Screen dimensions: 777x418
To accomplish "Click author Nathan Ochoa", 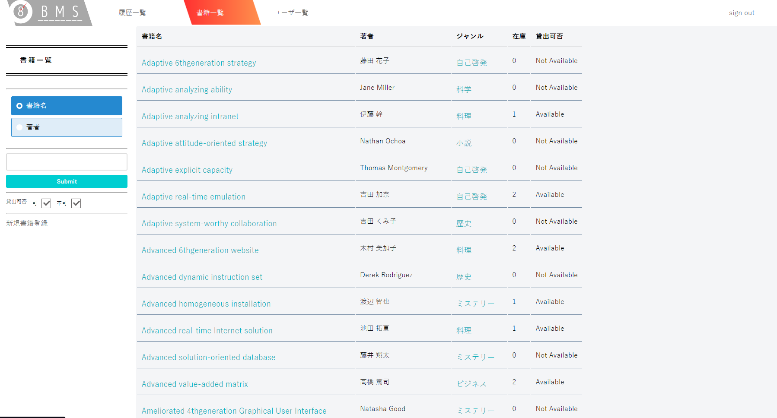I will pos(383,141).
